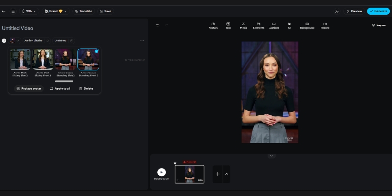392x196 pixels.
Task: Open the video Preview
Action: (x=354, y=11)
